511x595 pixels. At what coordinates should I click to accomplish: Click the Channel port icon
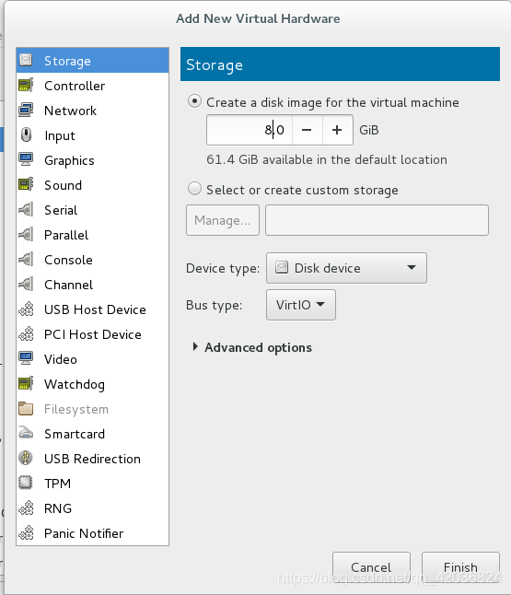point(26,285)
